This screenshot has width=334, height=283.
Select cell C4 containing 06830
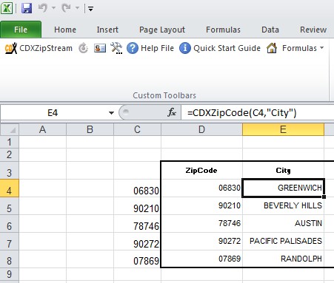click(x=137, y=188)
